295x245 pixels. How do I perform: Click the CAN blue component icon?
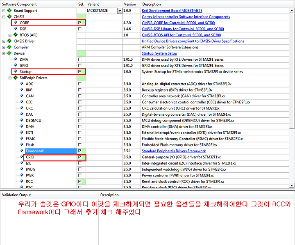(22, 96)
